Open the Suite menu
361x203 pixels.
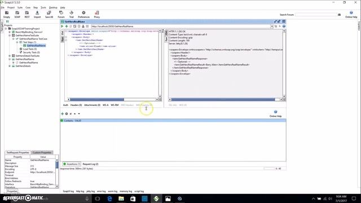[x=20, y=7]
